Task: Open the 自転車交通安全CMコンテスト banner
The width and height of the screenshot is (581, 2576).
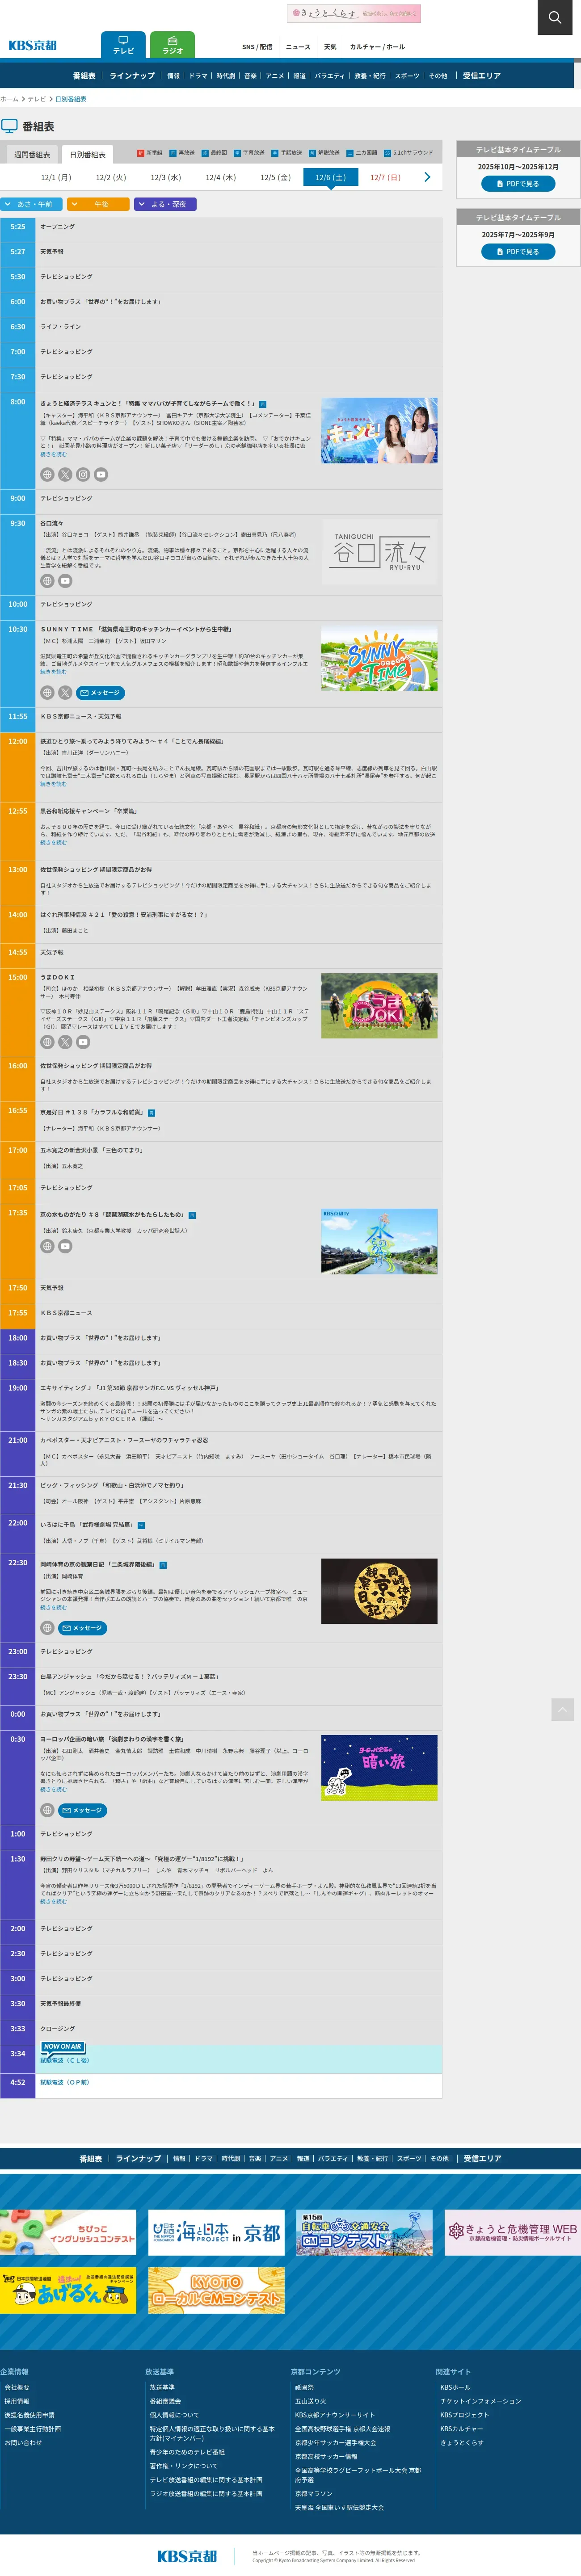Action: coord(364,2232)
